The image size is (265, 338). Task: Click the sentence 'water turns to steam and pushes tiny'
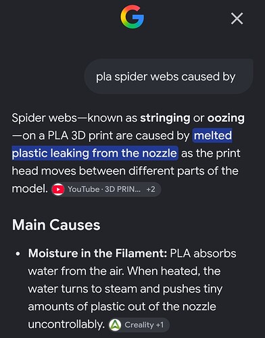pyautogui.click(x=125, y=289)
